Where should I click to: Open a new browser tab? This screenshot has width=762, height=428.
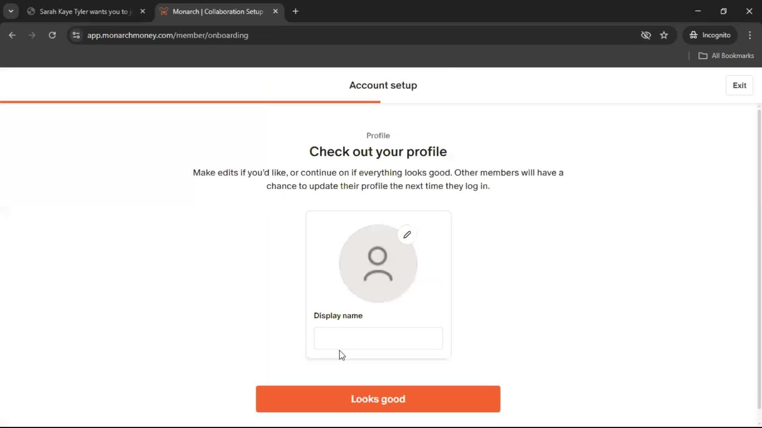tap(295, 11)
